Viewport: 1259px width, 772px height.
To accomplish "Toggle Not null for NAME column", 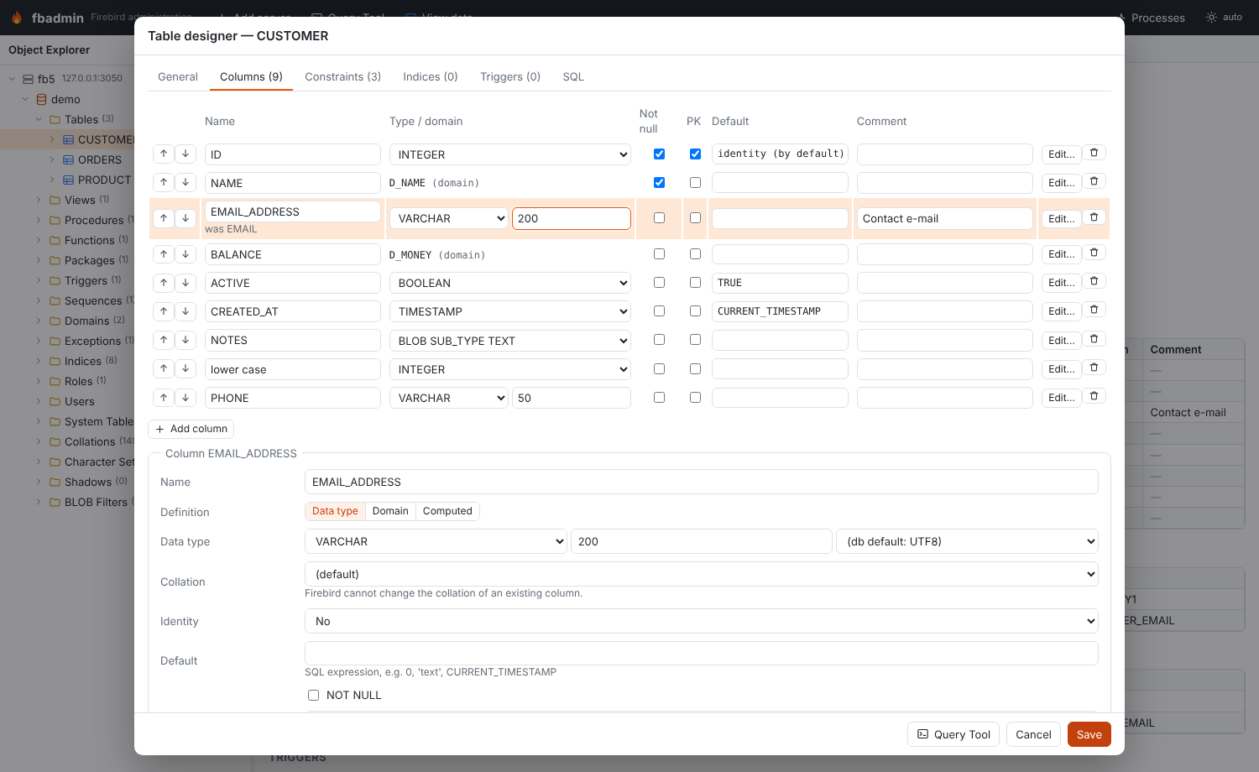I will (659, 183).
